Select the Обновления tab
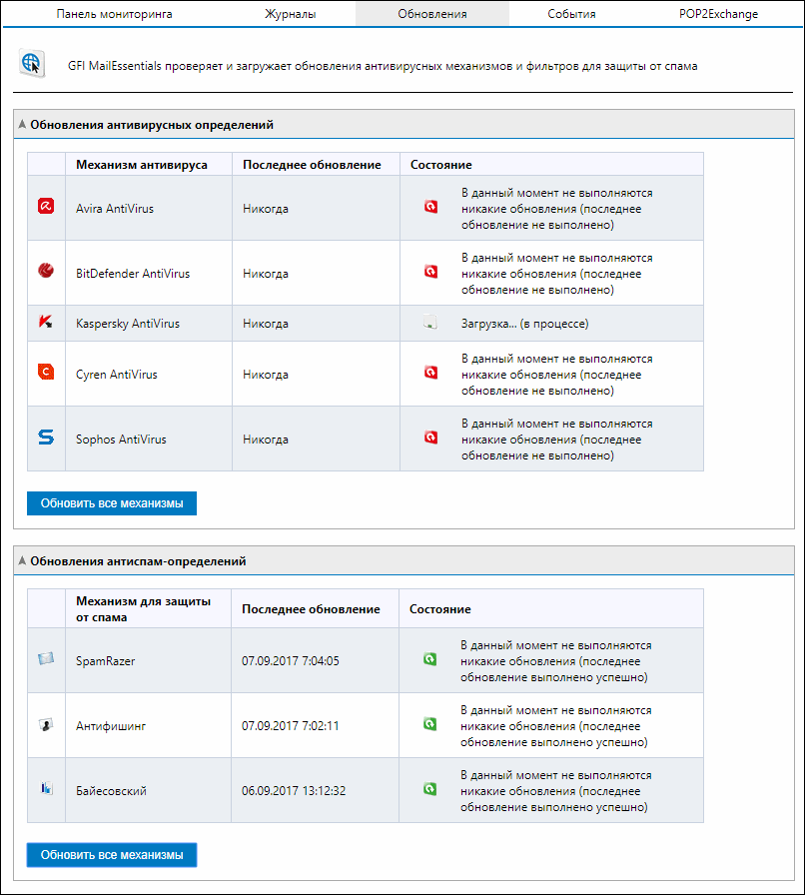Image resolution: width=805 pixels, height=895 pixels. 432,14
